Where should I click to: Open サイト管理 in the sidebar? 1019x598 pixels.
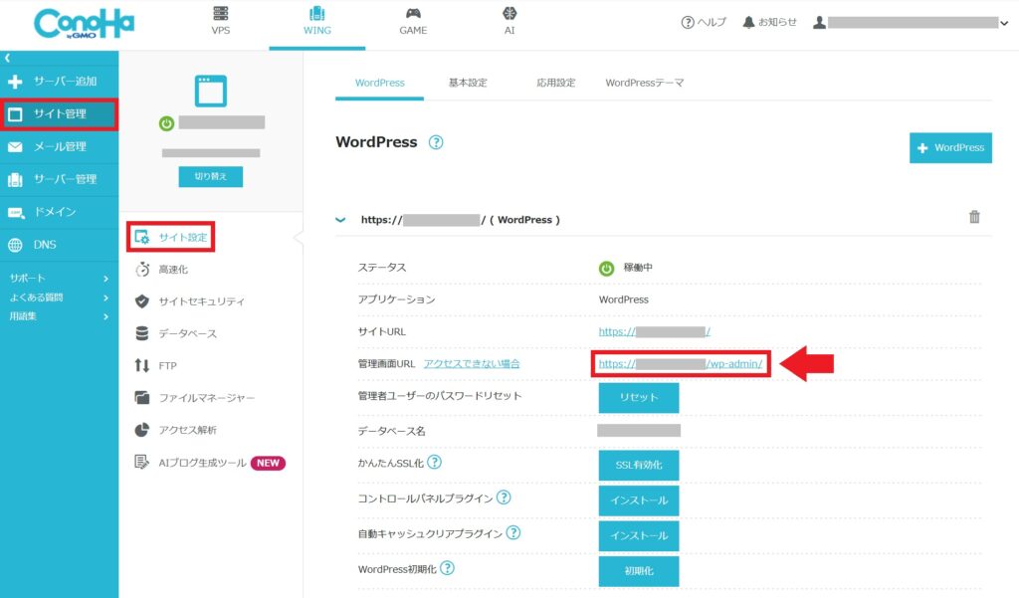59,114
